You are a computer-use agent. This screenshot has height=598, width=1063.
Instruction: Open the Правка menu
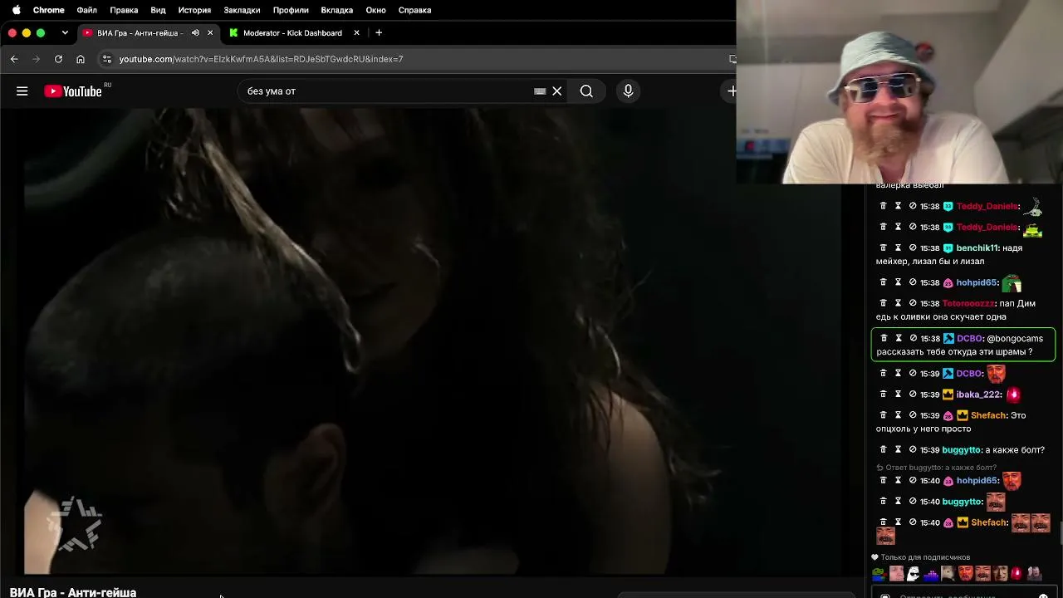click(124, 10)
